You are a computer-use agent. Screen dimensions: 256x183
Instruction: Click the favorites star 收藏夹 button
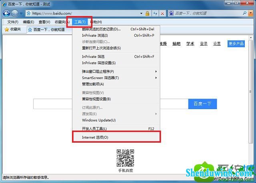[13, 29]
